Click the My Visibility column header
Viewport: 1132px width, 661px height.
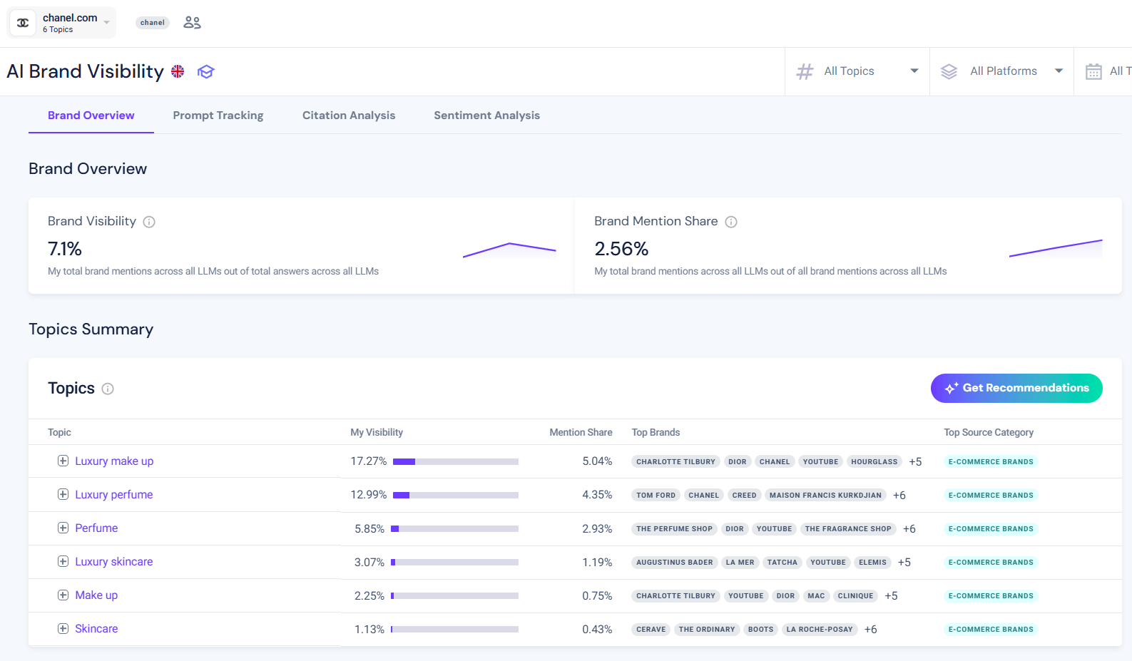pyautogui.click(x=377, y=433)
